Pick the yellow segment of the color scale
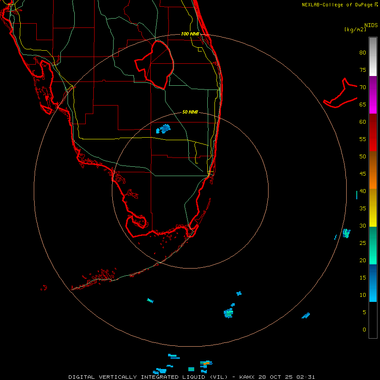The image size is (380, 380). (x=373, y=208)
